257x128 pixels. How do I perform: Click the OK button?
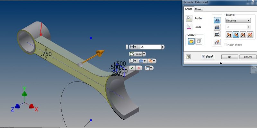[230, 57]
